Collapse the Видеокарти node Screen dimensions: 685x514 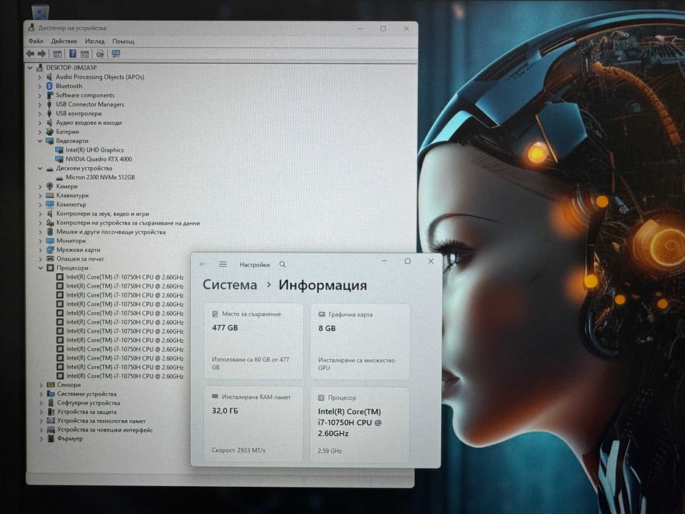(x=40, y=141)
